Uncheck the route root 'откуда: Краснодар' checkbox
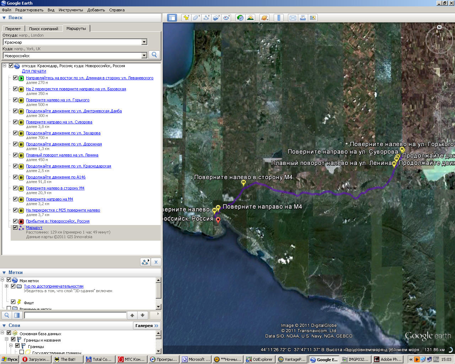Image resolution: width=455 pixels, height=364 pixels. click(11, 66)
